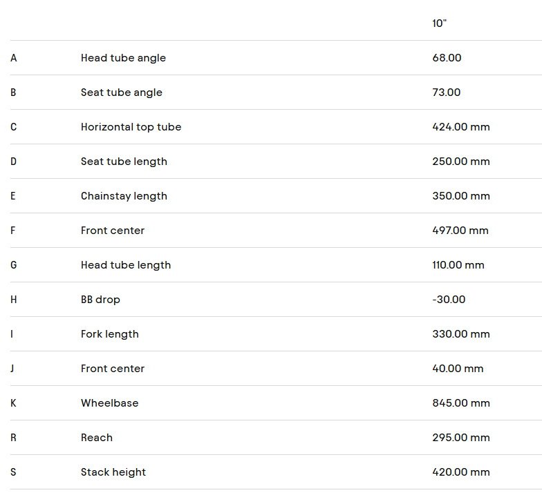Viewport: 542px width, 495px height.
Task: Click the Wheelbase label
Action: 109,403
